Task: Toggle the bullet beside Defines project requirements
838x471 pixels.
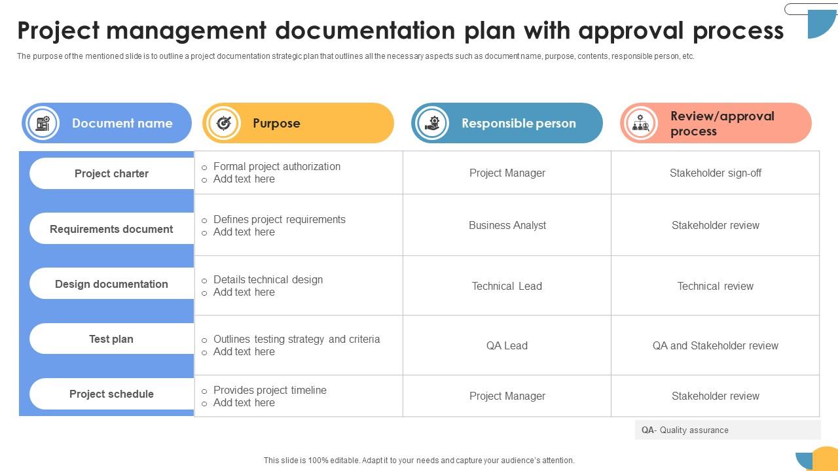Action: point(204,220)
